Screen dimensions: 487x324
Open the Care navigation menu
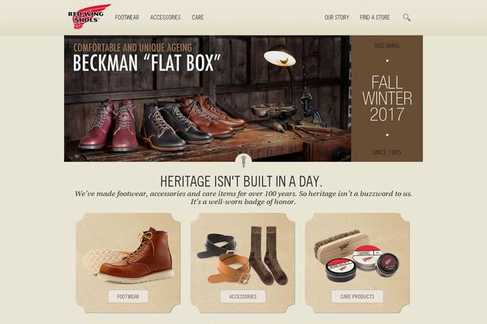click(198, 17)
